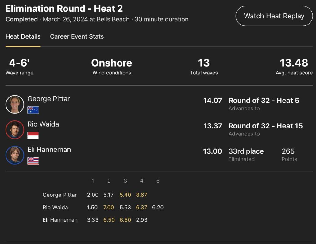Viewport: 316px width, 244px height.
Task: Go to Round of 32 - Heat 15
Action: 266,126
